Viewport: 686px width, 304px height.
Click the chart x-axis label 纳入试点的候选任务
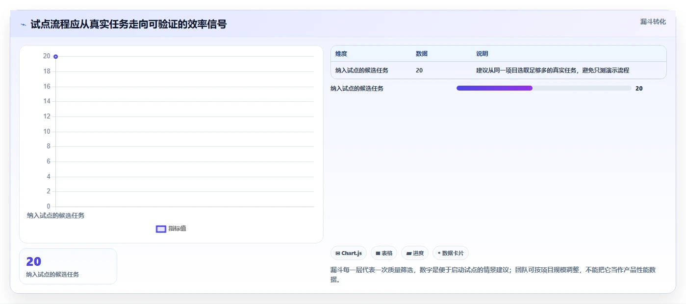coord(55,215)
